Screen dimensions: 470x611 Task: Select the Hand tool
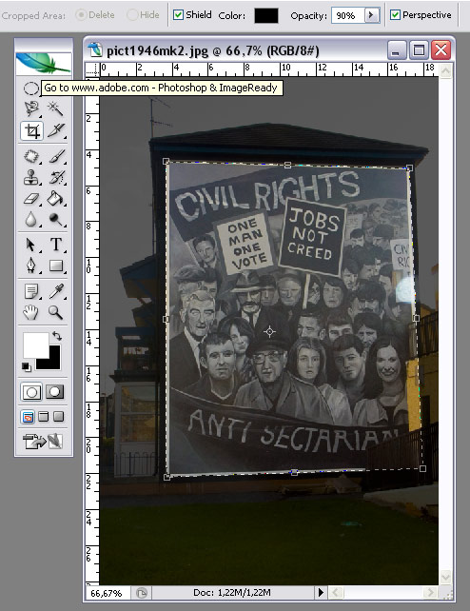click(x=31, y=312)
